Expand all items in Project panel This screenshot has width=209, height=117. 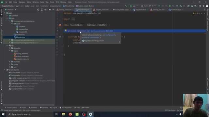click(42, 10)
